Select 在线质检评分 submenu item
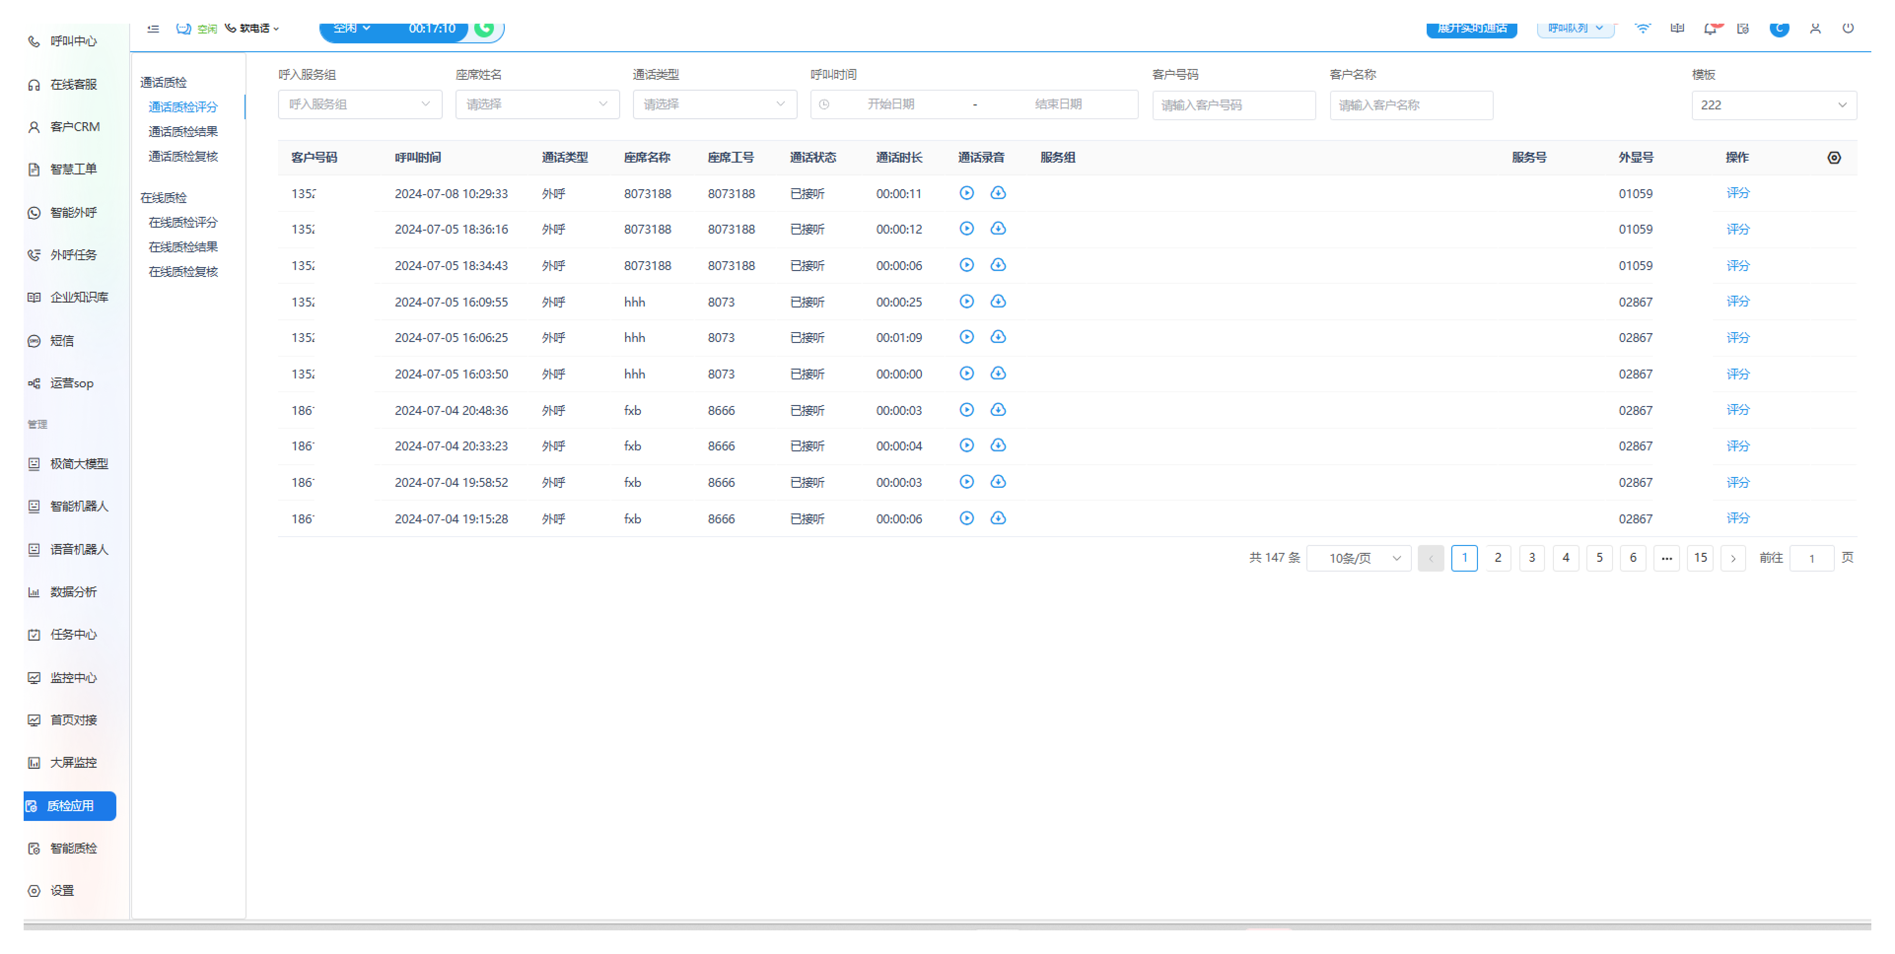 coord(183,222)
